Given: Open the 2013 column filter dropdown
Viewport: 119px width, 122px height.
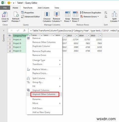Looking at the screenshot, I should pyautogui.click(x=77, y=35).
